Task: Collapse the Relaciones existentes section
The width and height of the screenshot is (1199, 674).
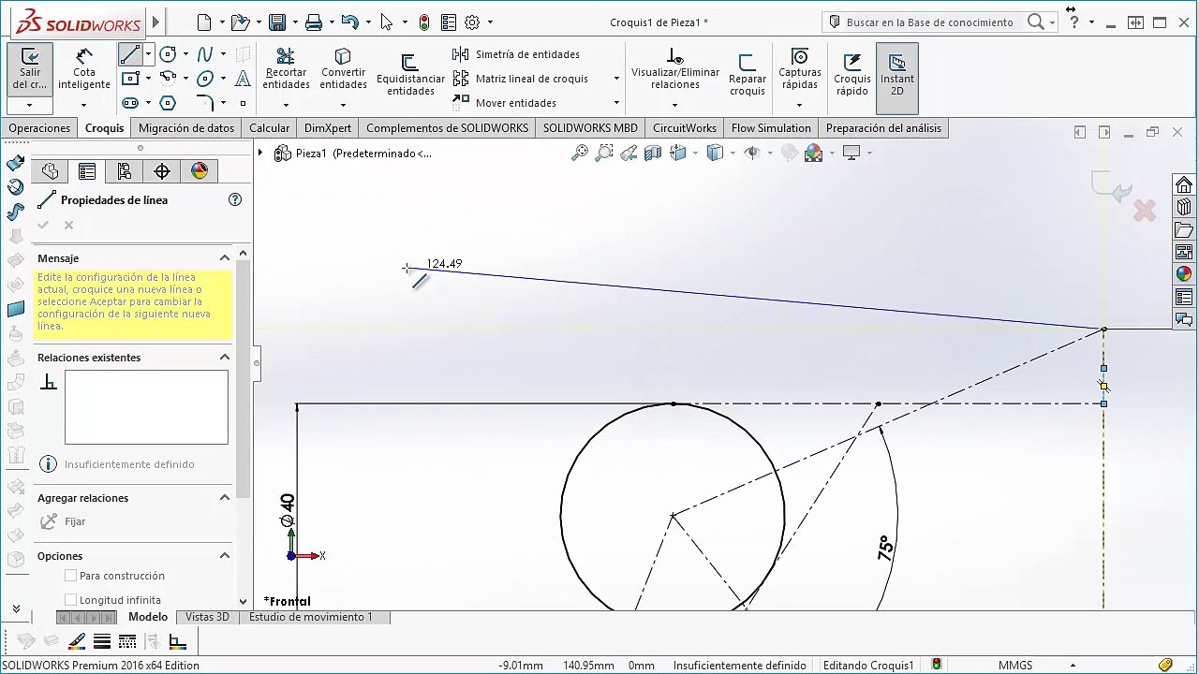Action: [225, 357]
